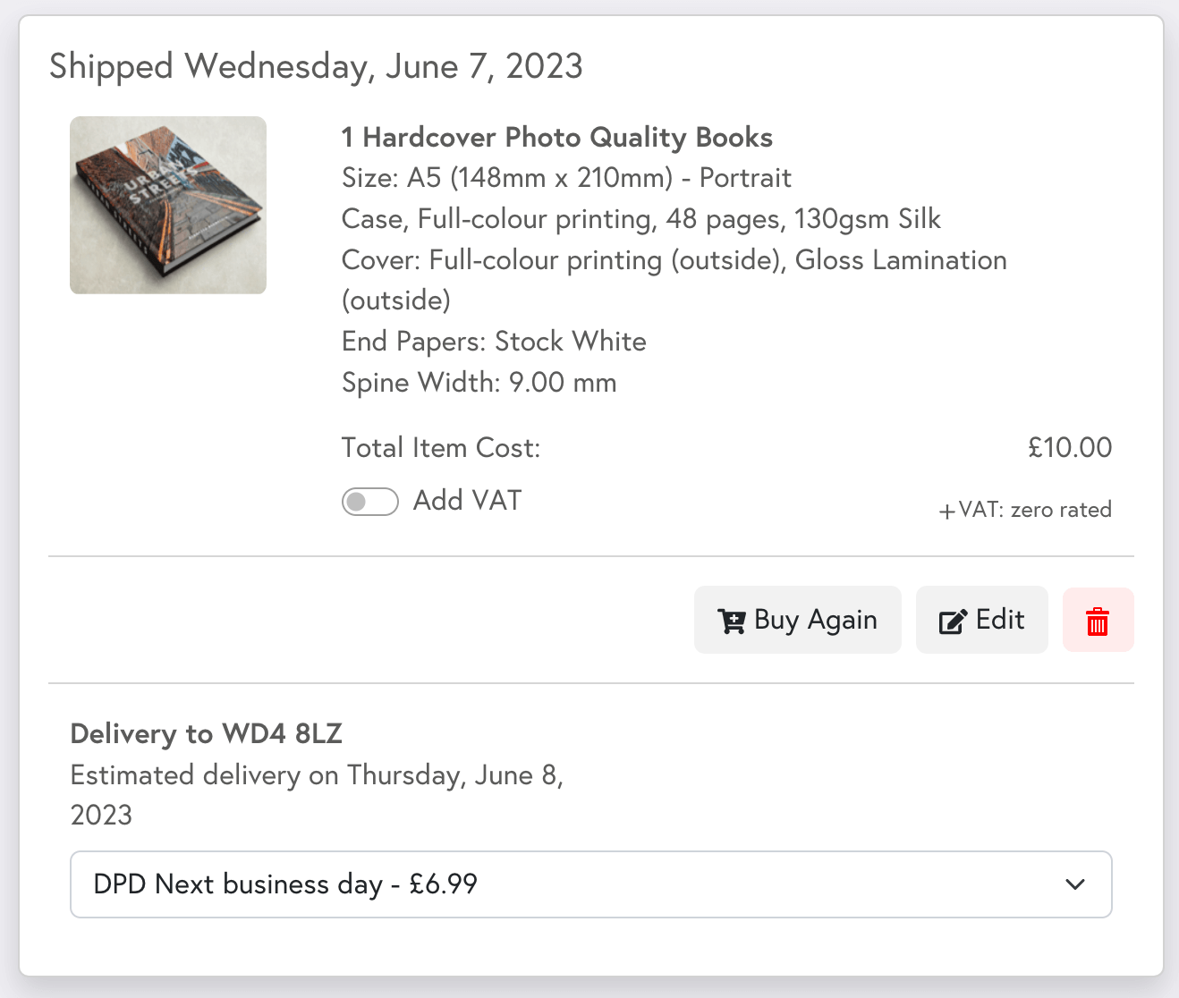
Task: Click the plus icon beside VAT zero rated
Action: (946, 512)
